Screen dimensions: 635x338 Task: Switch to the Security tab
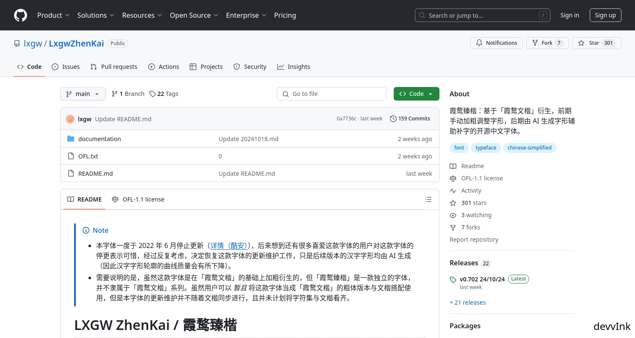click(x=250, y=67)
